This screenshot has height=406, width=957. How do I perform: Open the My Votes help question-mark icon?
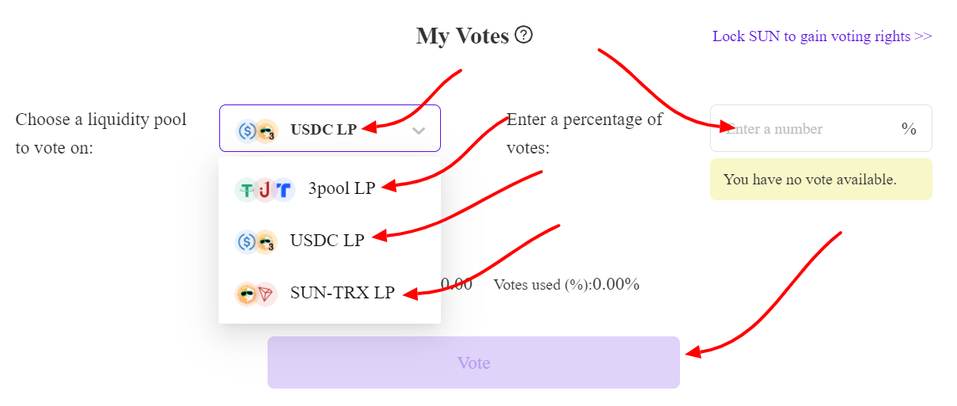pyautogui.click(x=523, y=35)
